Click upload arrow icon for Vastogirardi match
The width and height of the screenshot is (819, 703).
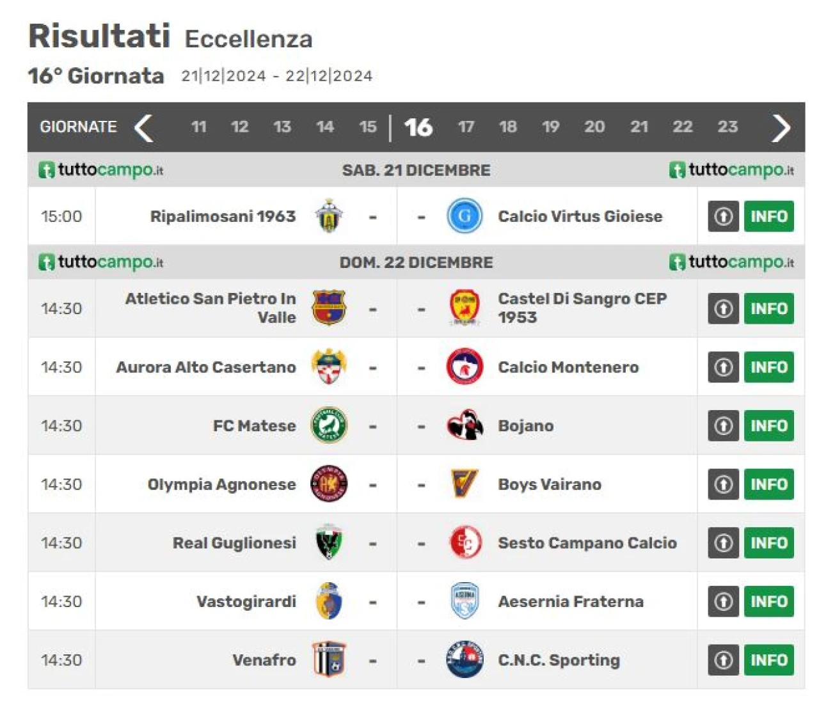(x=723, y=601)
